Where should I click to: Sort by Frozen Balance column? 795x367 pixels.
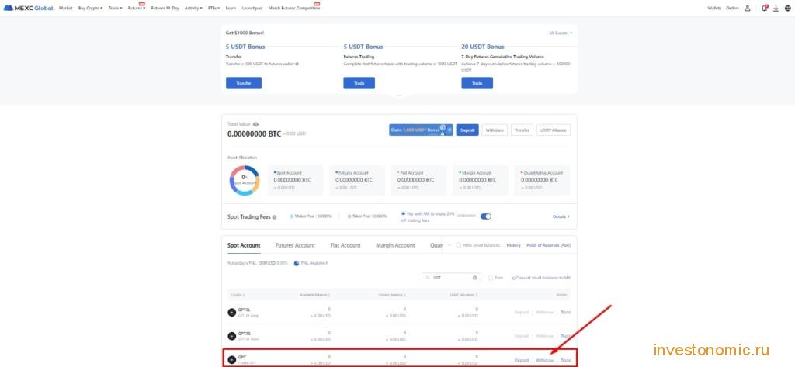click(392, 295)
